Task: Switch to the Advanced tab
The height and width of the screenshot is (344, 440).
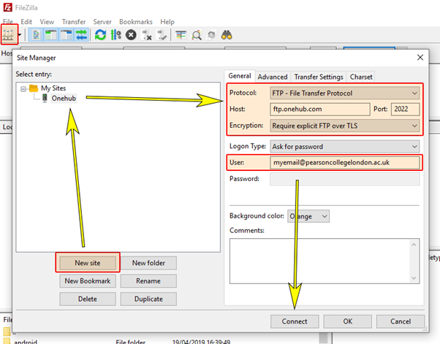Action: click(x=273, y=77)
